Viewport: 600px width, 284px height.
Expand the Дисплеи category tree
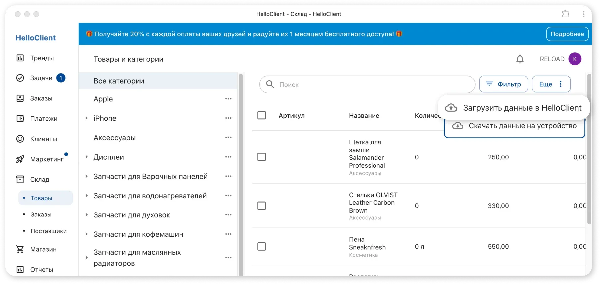coord(86,157)
